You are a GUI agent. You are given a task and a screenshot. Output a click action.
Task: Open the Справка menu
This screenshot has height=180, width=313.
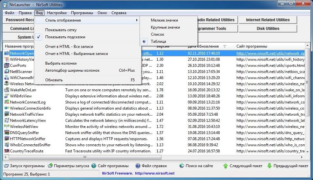[x=119, y=13]
